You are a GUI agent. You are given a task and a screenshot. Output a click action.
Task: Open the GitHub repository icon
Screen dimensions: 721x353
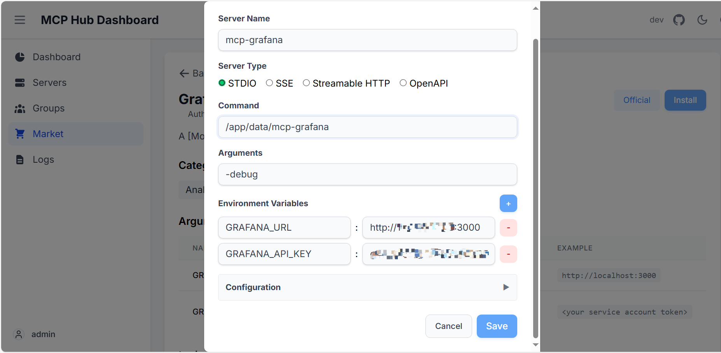click(x=679, y=20)
